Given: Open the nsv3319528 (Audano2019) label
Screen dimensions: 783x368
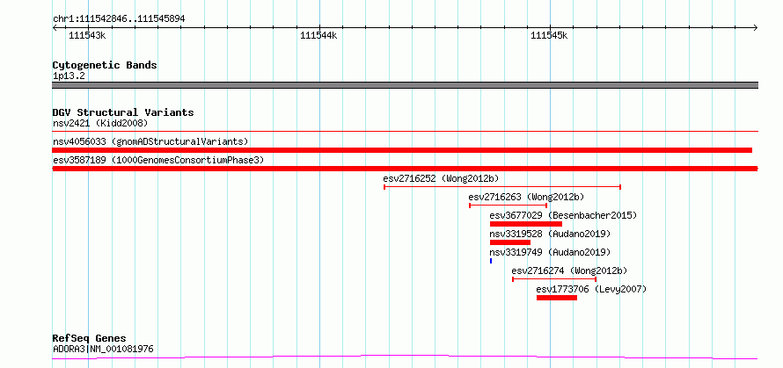Looking at the screenshot, I should pyautogui.click(x=550, y=234).
